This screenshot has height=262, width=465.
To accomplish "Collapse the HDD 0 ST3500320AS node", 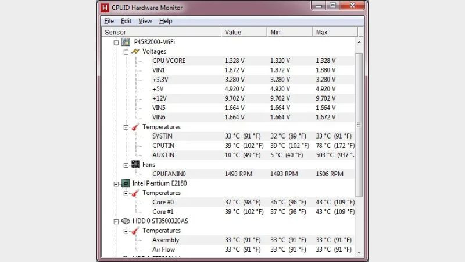I will (116, 222).
